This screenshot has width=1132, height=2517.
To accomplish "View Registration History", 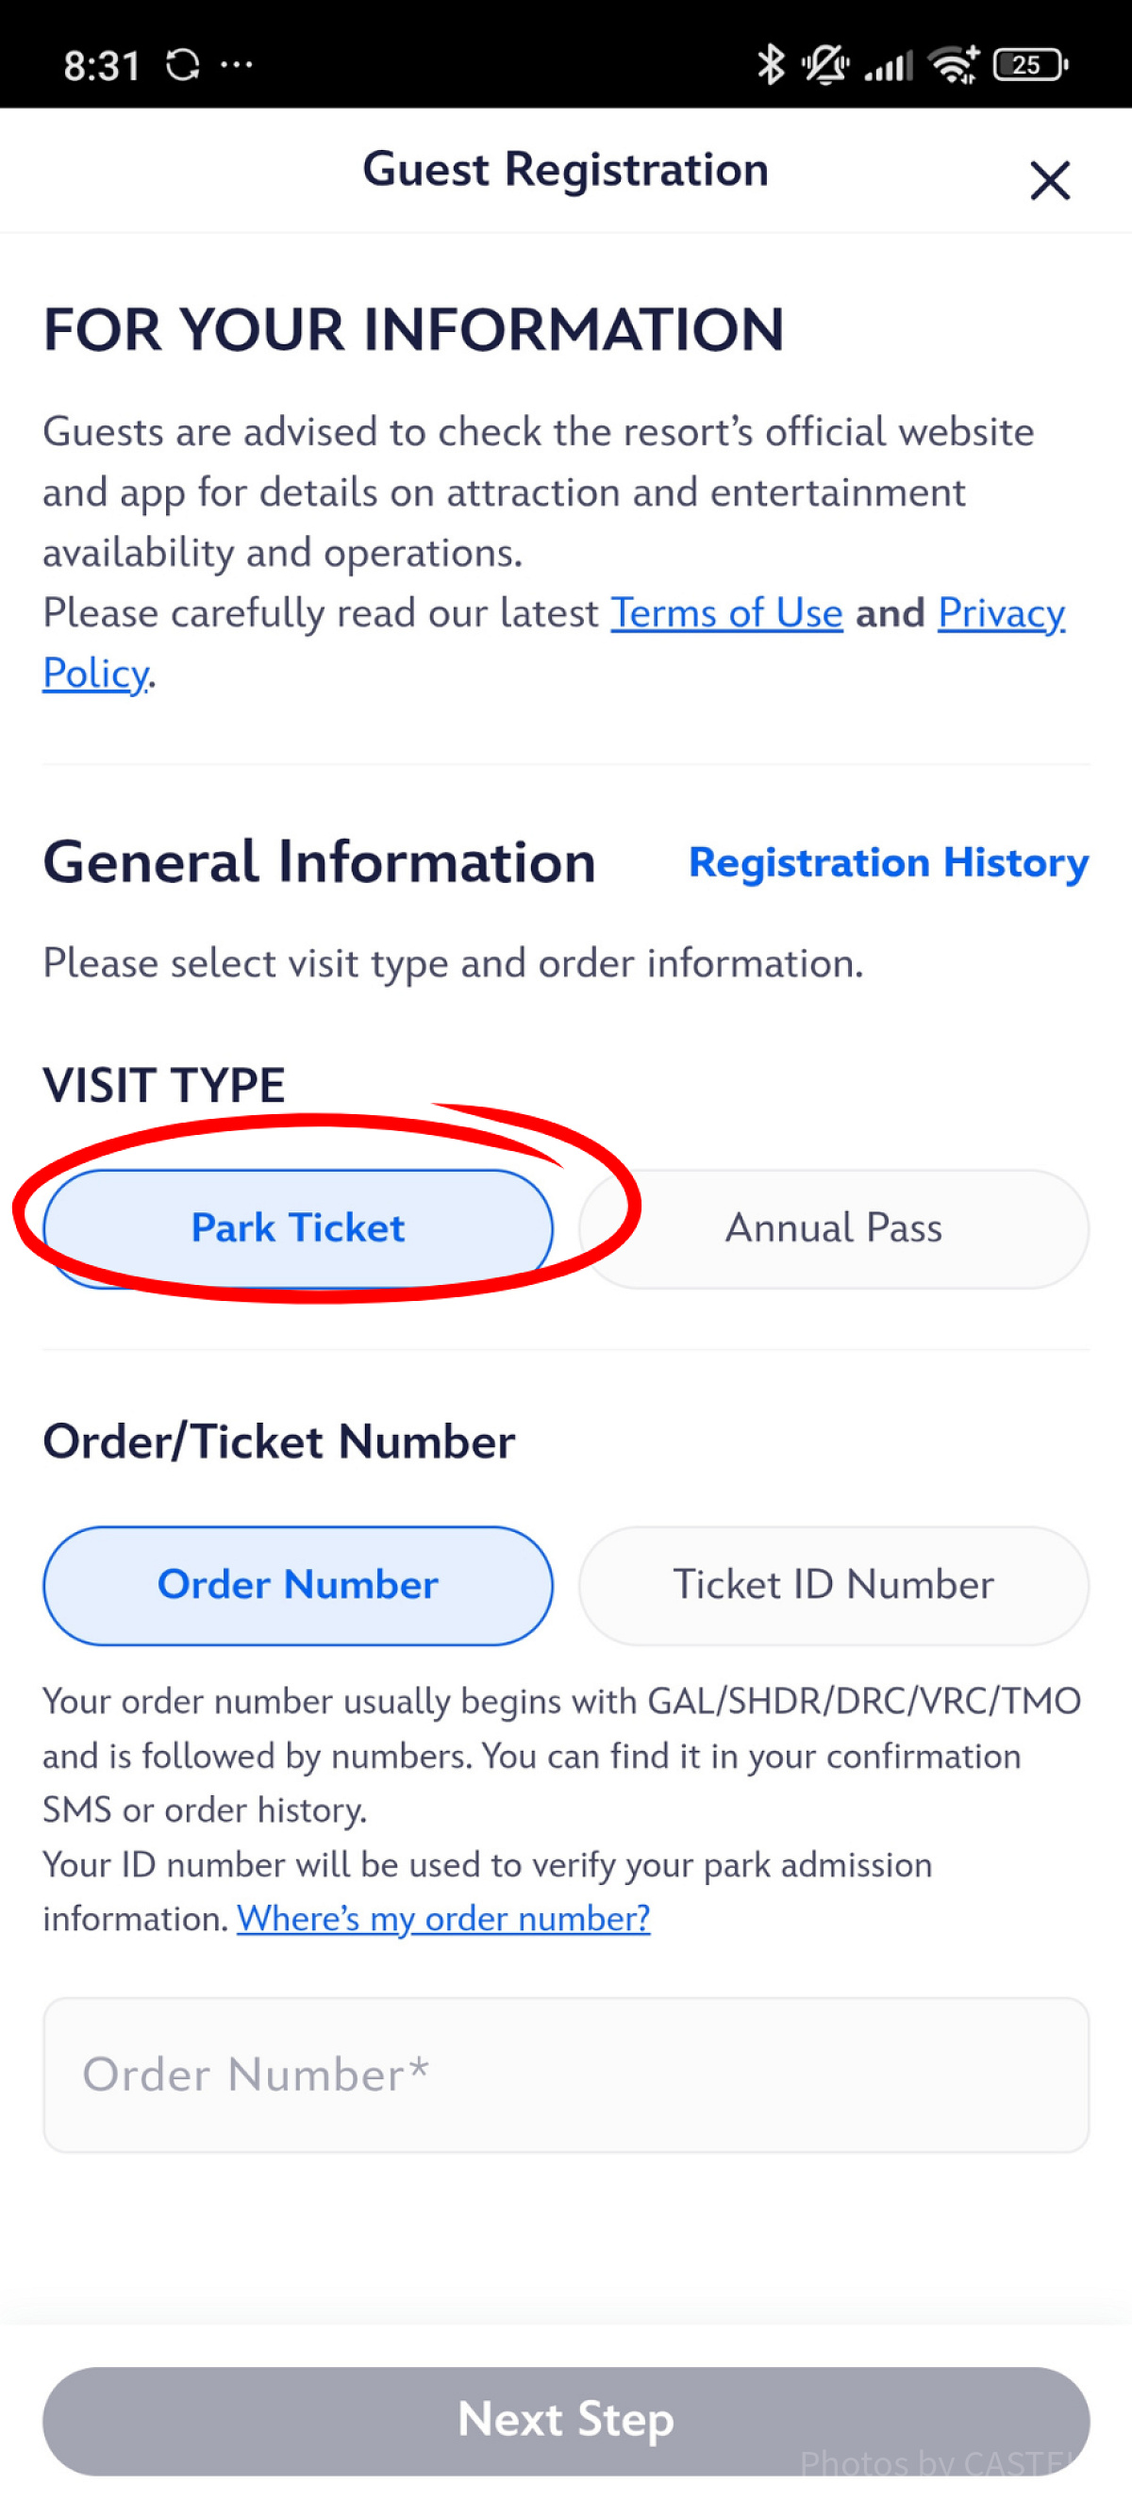I will pyautogui.click(x=888, y=863).
